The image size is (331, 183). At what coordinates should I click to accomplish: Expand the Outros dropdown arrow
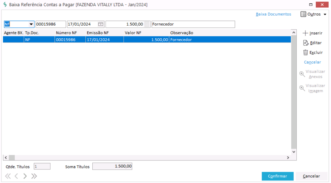point(325,14)
